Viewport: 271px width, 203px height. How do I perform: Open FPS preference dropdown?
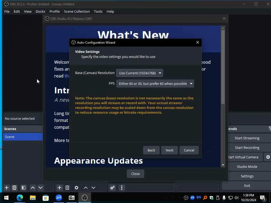(155, 84)
